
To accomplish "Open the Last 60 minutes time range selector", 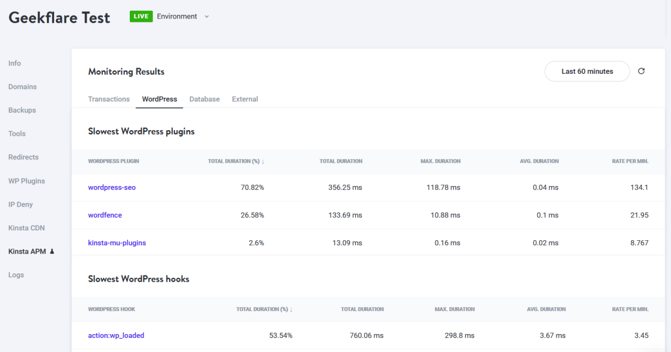I will [x=587, y=71].
